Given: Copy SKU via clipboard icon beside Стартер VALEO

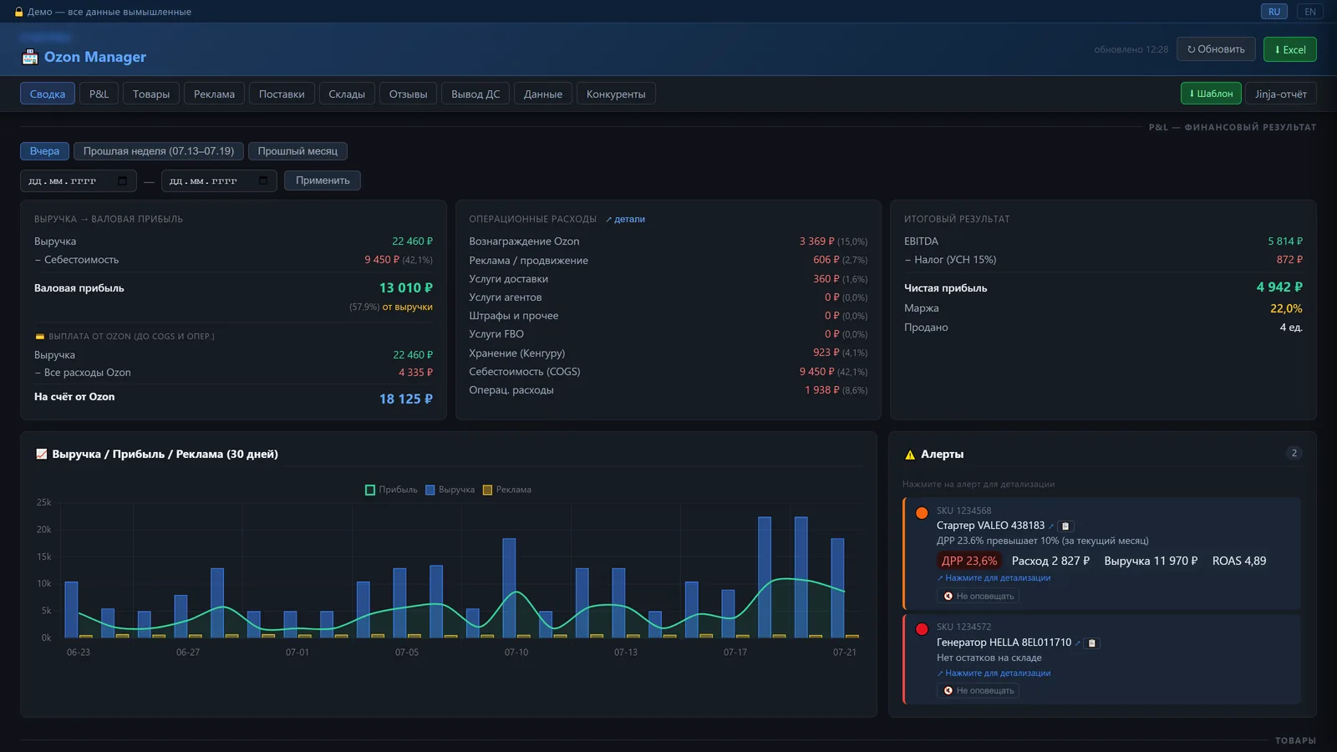Looking at the screenshot, I should tap(1065, 526).
